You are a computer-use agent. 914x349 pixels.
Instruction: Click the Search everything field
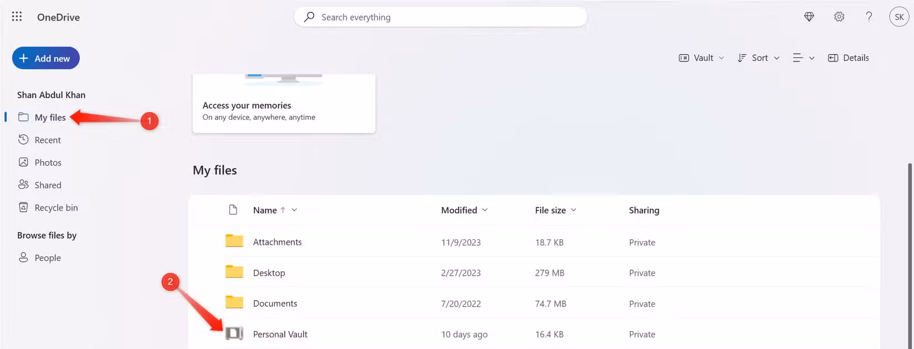click(x=440, y=17)
